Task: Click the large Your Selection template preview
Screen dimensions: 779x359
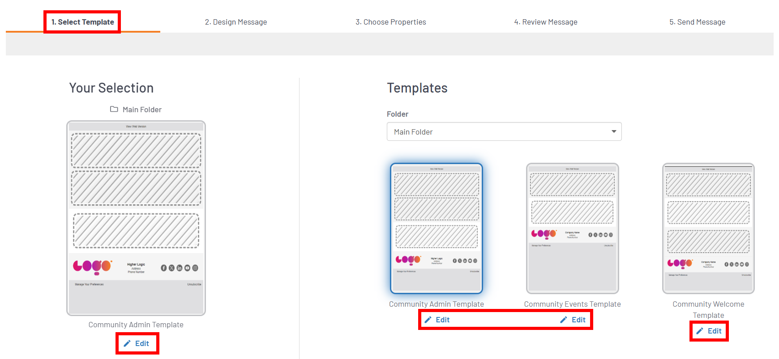Action: [x=136, y=218]
